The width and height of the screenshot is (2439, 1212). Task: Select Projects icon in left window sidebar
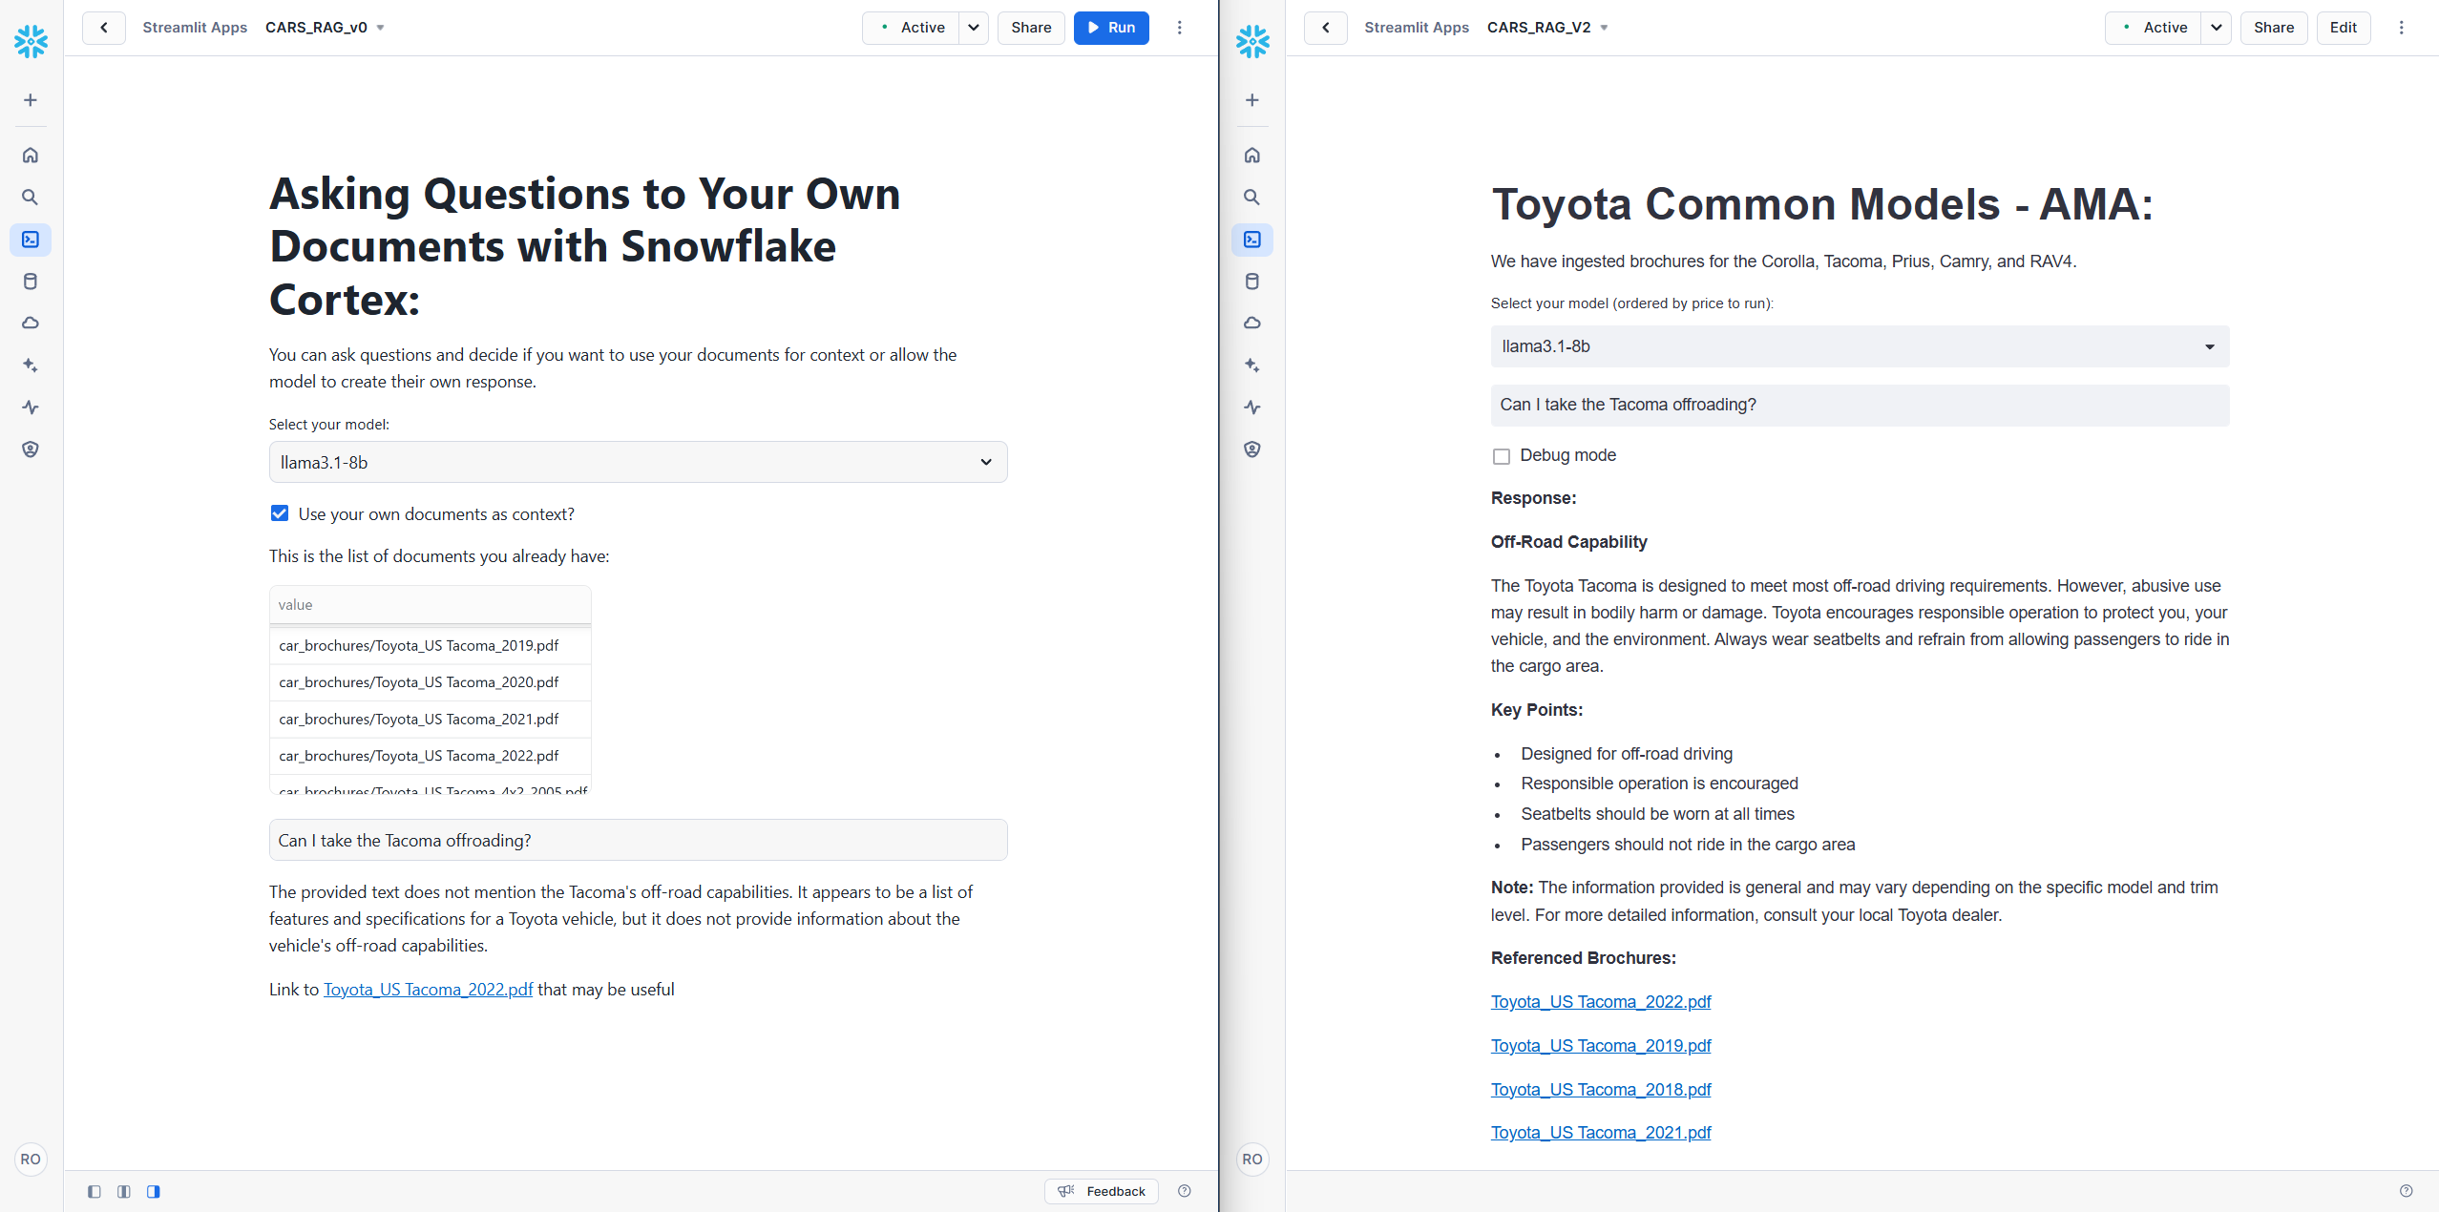31,240
